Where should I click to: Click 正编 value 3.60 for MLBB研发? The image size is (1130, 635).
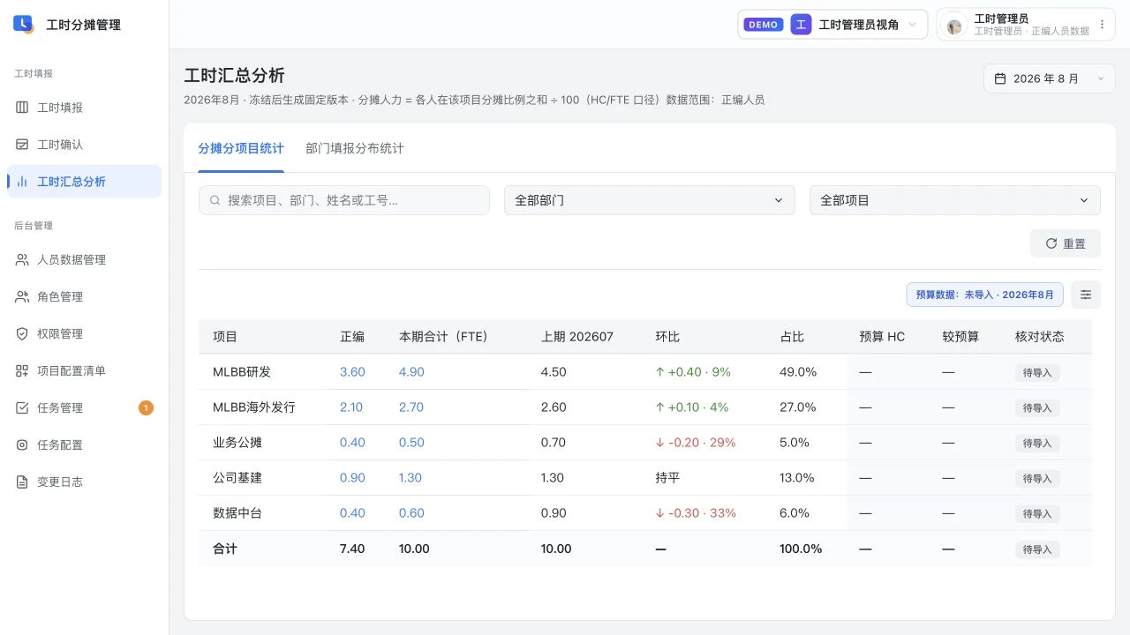[352, 372]
